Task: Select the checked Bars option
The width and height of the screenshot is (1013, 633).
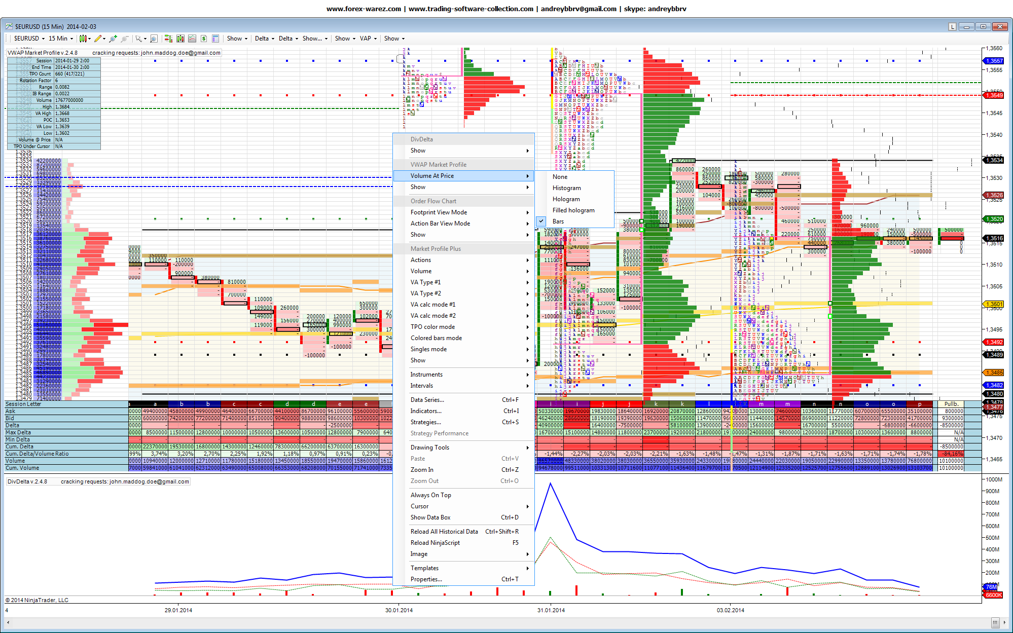Action: pyautogui.click(x=558, y=221)
